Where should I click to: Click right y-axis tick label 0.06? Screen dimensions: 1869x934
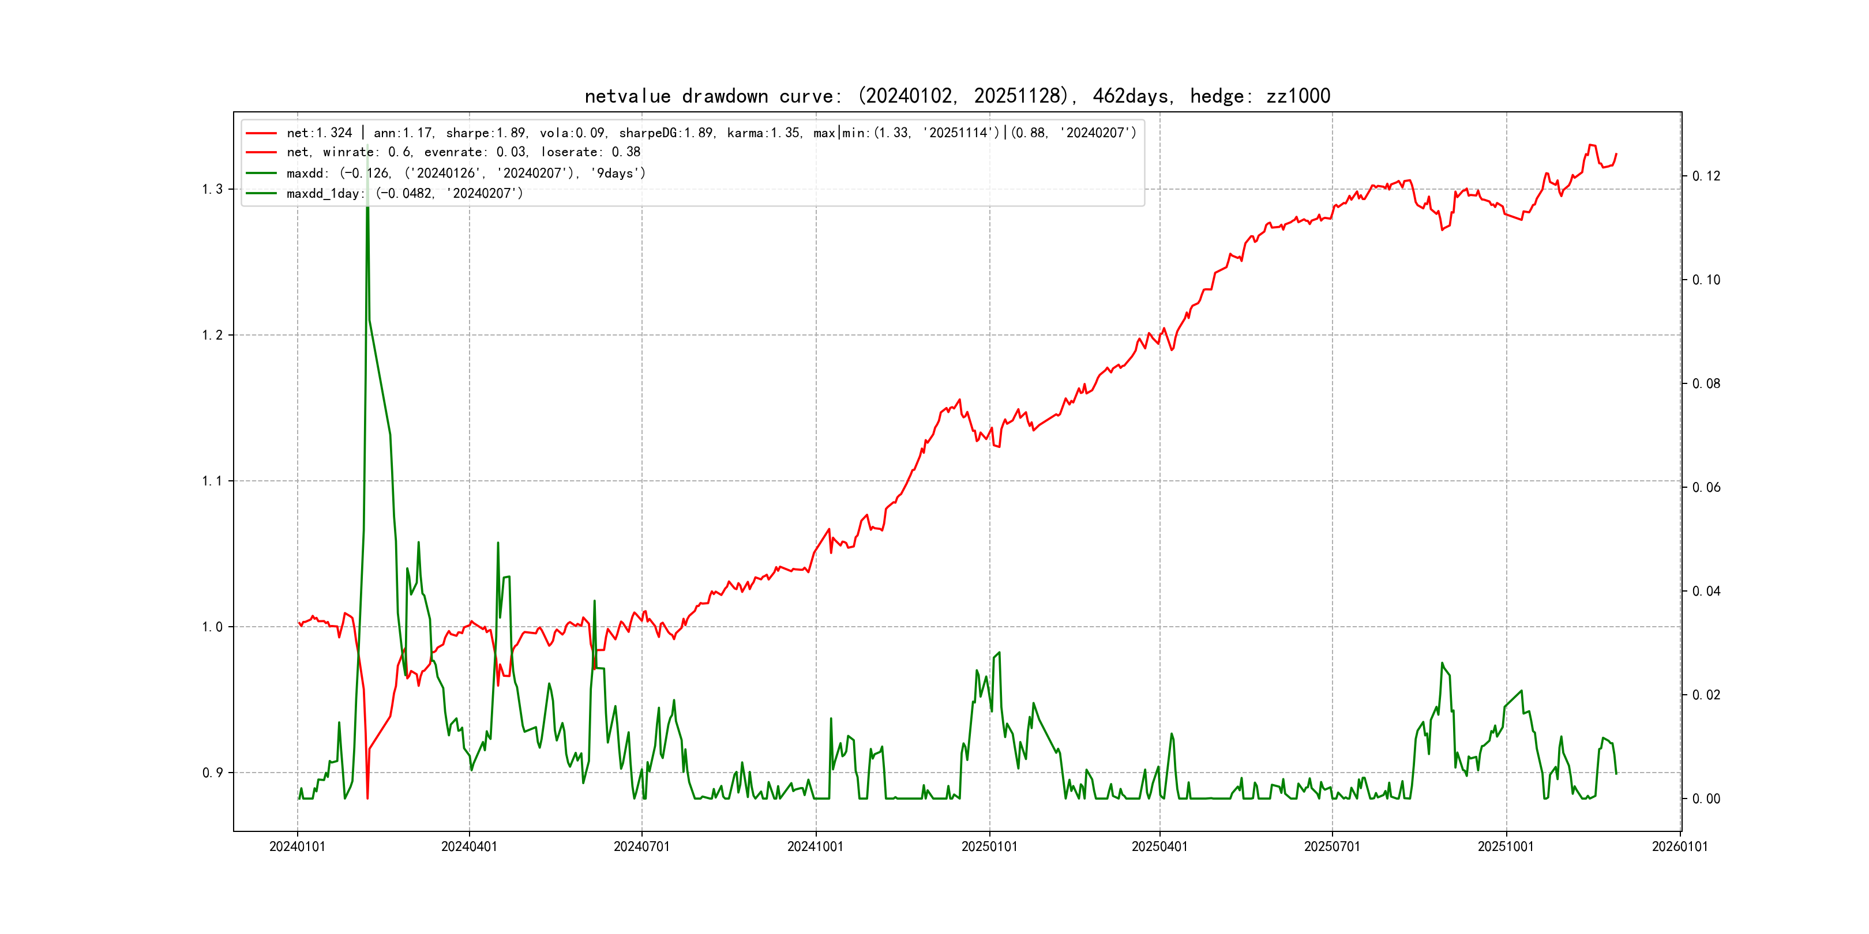coord(1706,487)
